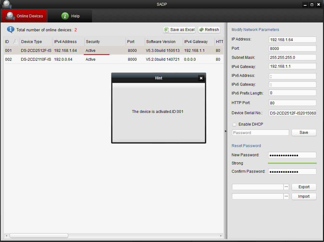The image size is (324, 242).
Task: Click the ellipsis browse icon beside Export field
Action: point(286,187)
